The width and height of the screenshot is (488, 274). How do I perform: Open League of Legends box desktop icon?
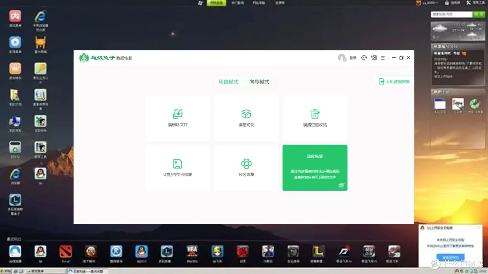(x=15, y=200)
